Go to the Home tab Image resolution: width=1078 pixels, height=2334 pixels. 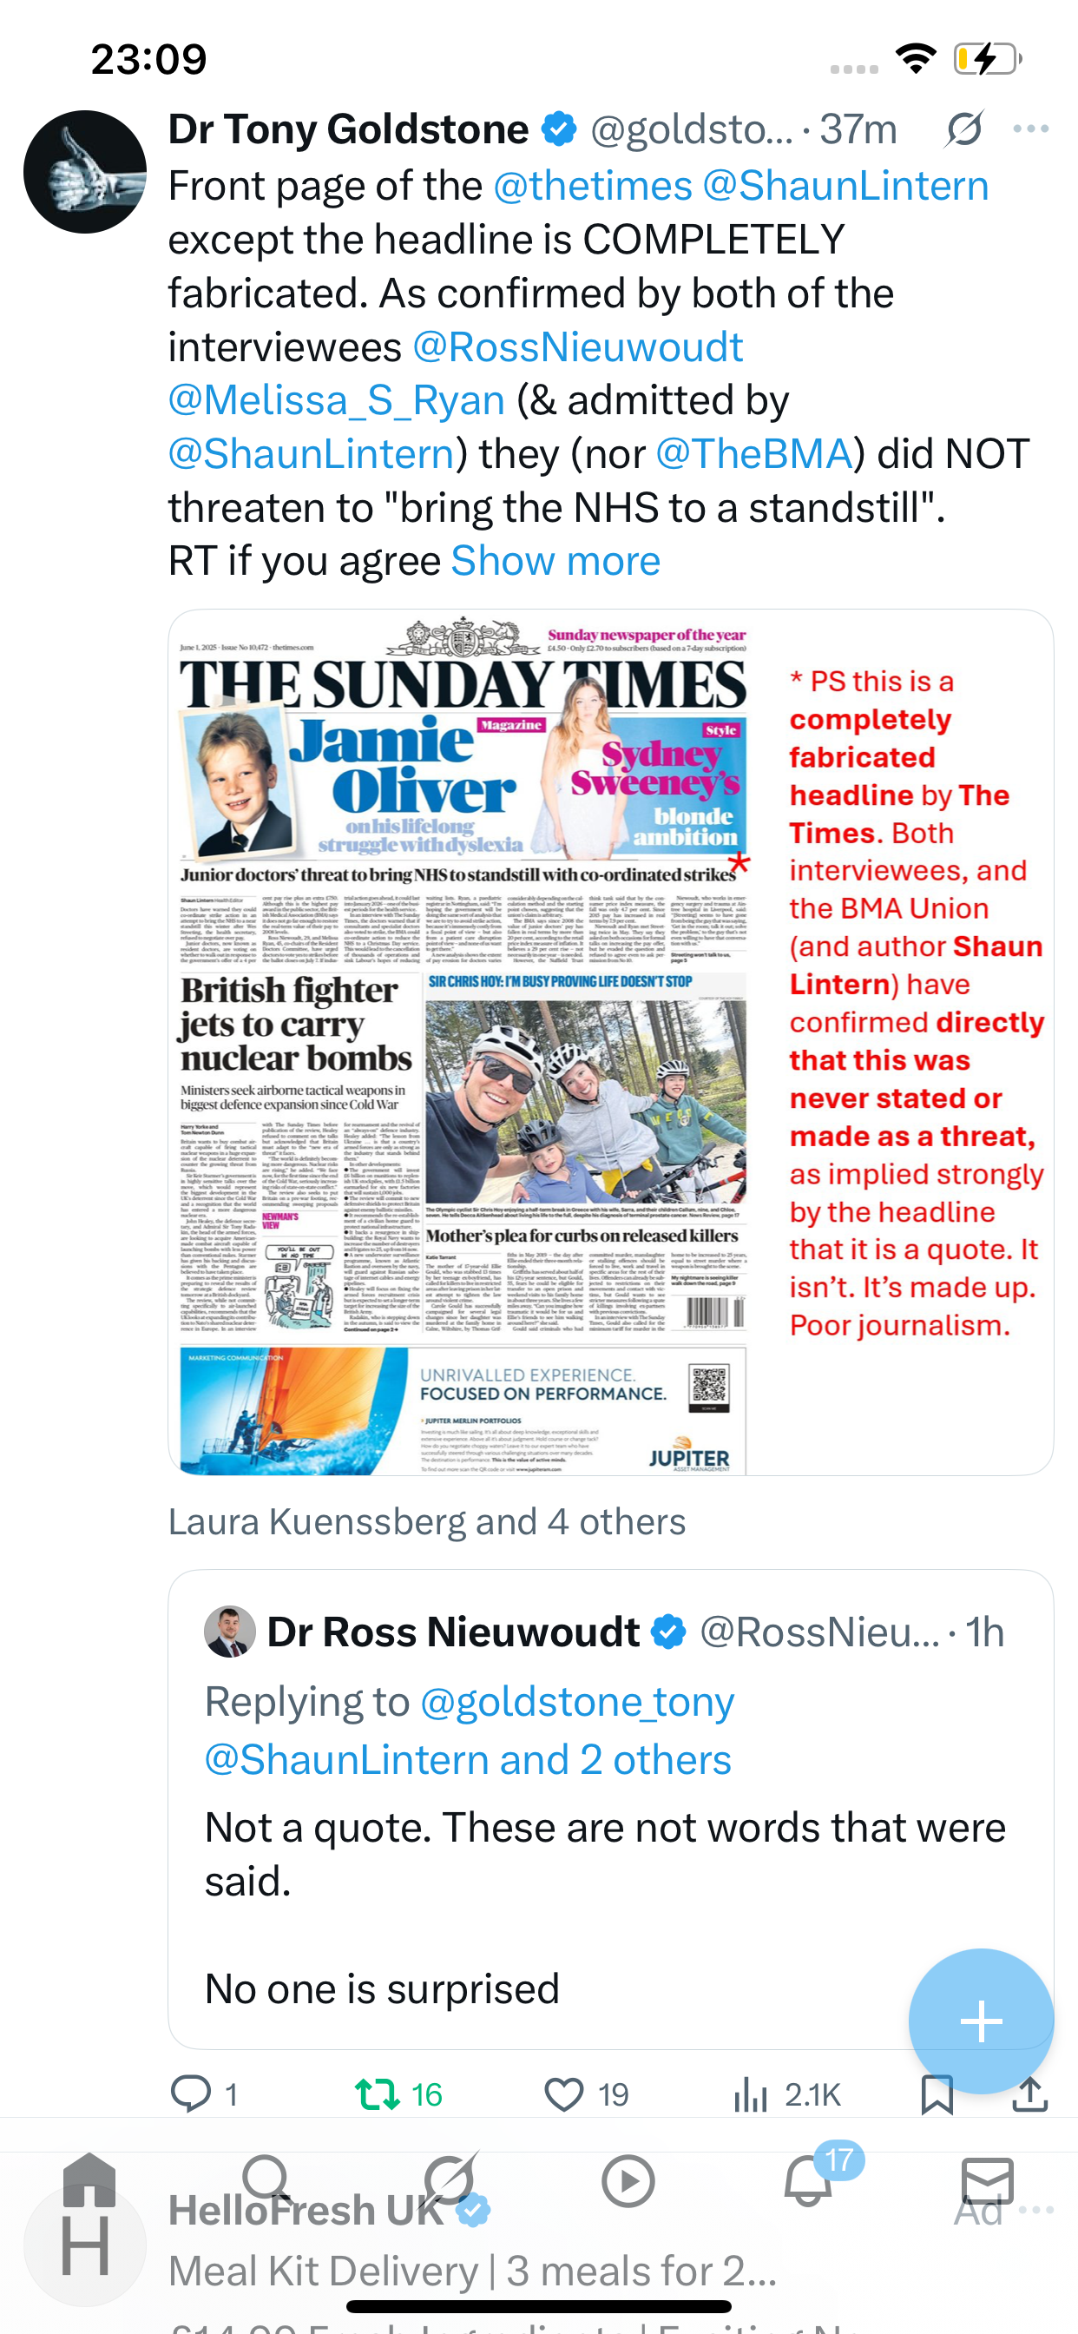89,2181
